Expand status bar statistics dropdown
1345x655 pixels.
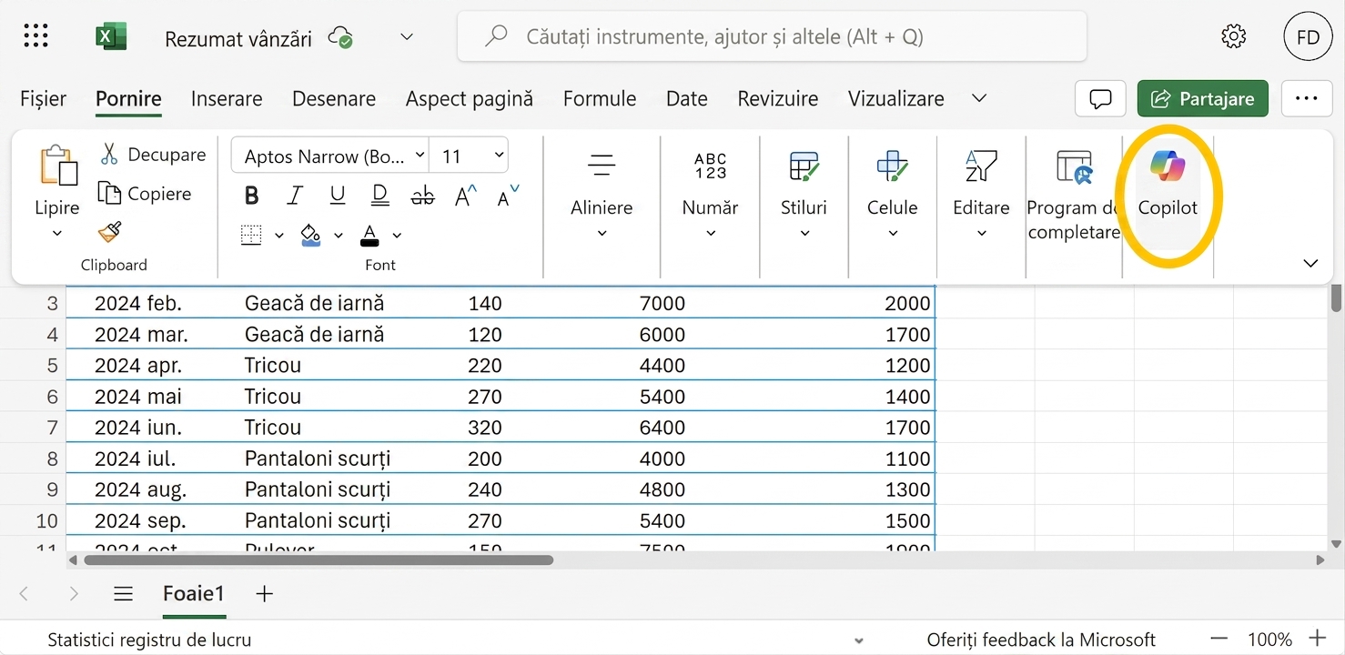point(859,640)
